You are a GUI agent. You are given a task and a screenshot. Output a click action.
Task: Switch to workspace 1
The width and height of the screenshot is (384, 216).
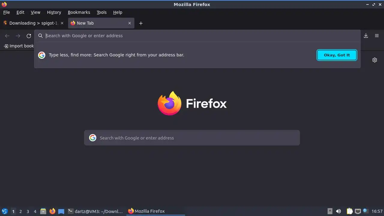13,211
